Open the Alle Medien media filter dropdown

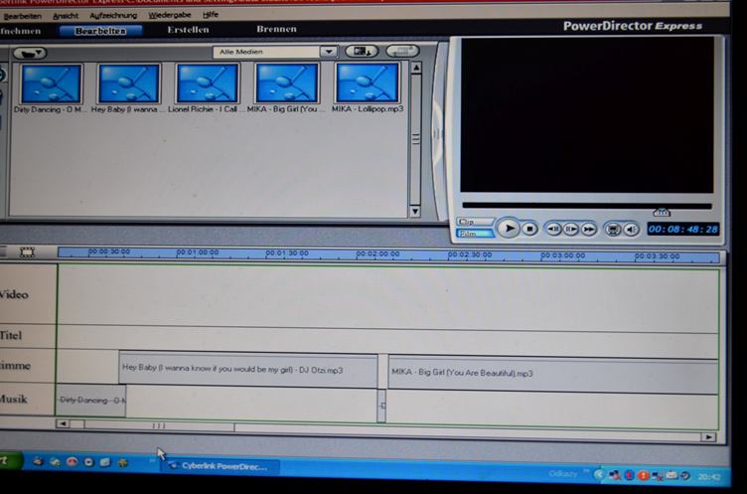(x=328, y=52)
